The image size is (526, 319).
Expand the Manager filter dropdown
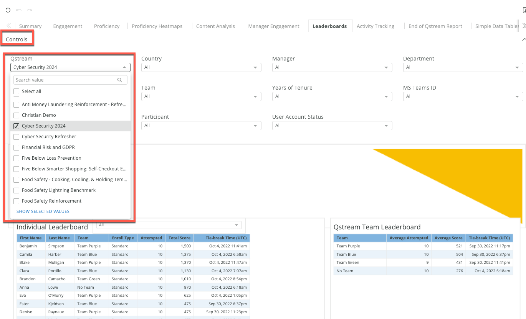tap(386, 67)
